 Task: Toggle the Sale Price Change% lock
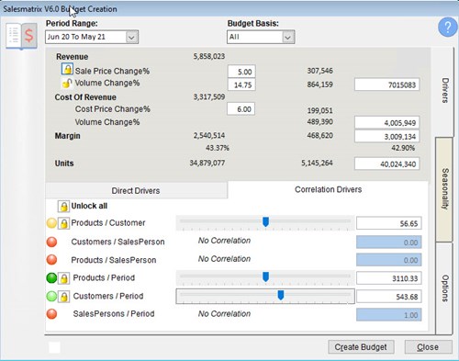[x=67, y=69]
